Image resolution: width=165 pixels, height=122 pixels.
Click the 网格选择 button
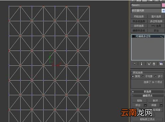[139, 17]
